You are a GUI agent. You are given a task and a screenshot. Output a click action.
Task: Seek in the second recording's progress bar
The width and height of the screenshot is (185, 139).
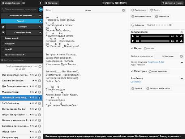click(x=155, y=41)
